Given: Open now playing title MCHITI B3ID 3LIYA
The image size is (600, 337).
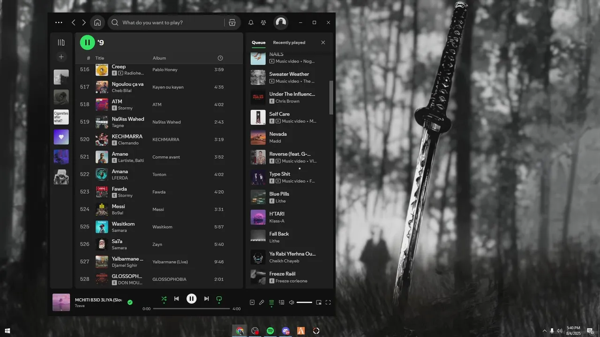Looking at the screenshot, I should click(98, 300).
